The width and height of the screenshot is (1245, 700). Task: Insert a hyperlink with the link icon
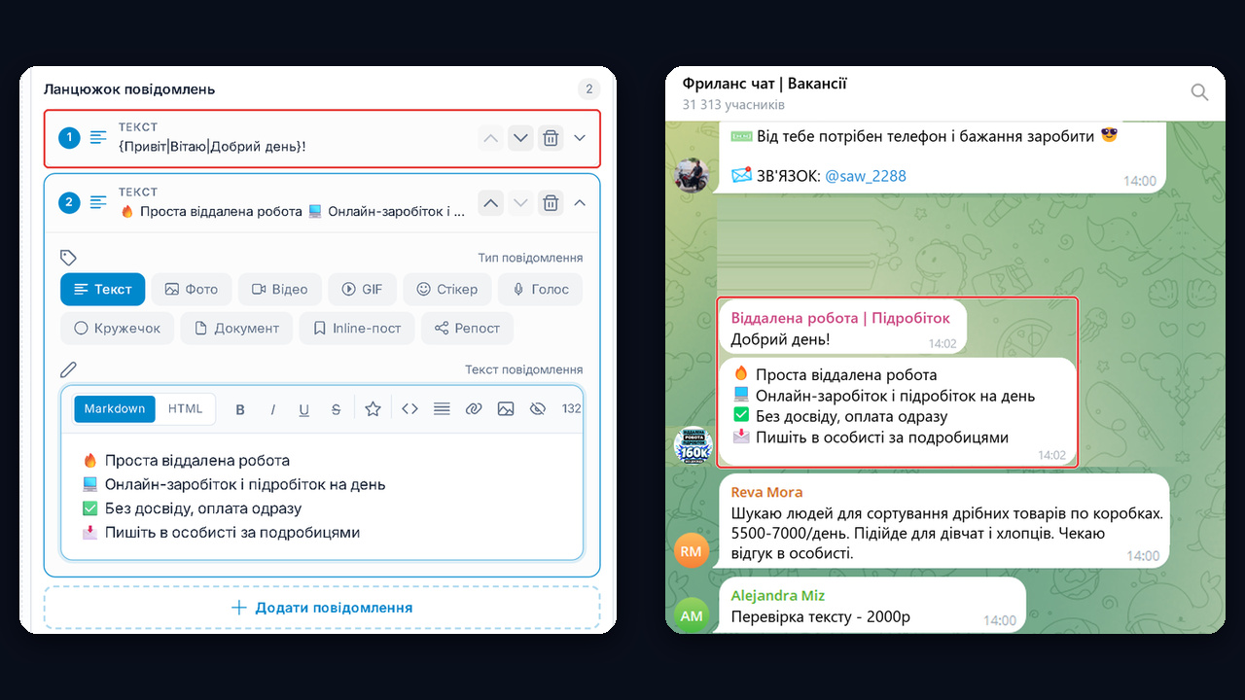[x=474, y=409]
